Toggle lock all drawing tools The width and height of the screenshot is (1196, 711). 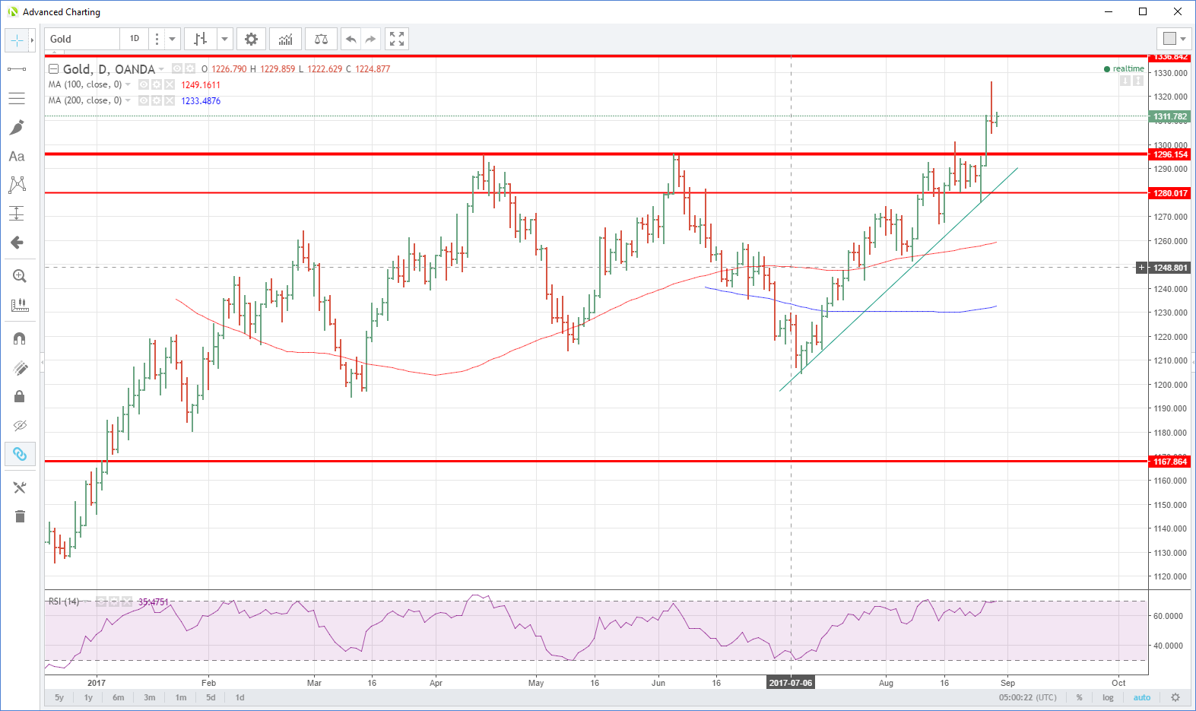(x=20, y=397)
